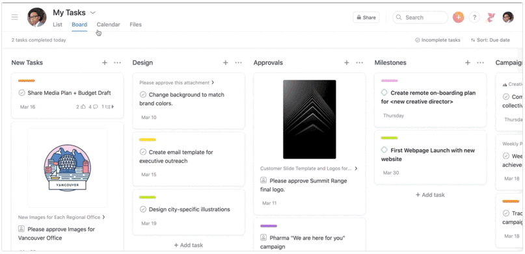Click the Mar 11 due date

pos(269,203)
